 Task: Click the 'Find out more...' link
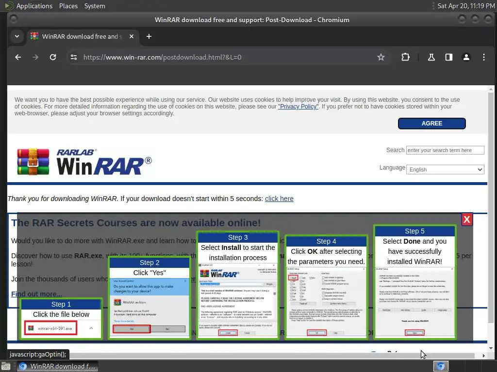click(x=36, y=294)
